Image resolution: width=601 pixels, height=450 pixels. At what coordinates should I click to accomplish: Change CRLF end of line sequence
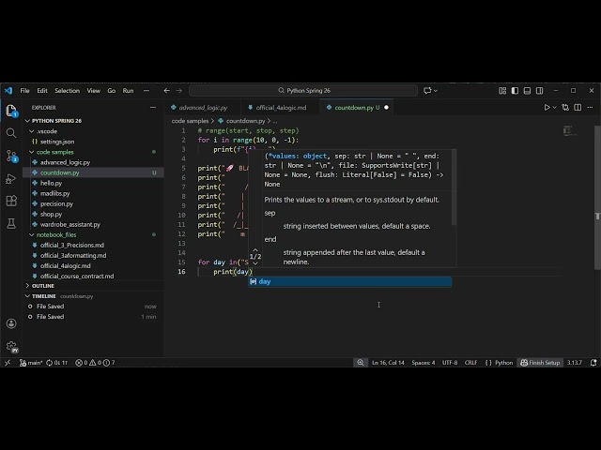pos(470,363)
